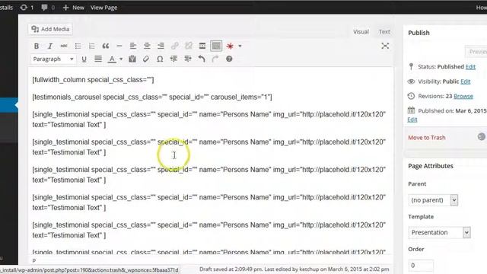This screenshot has height=274, width=487.
Task: Open New content menu in admin bar
Action: click(x=74, y=8)
